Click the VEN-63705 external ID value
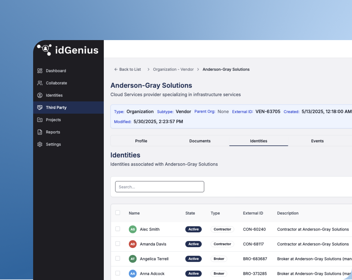The image size is (352, 280). (268, 111)
